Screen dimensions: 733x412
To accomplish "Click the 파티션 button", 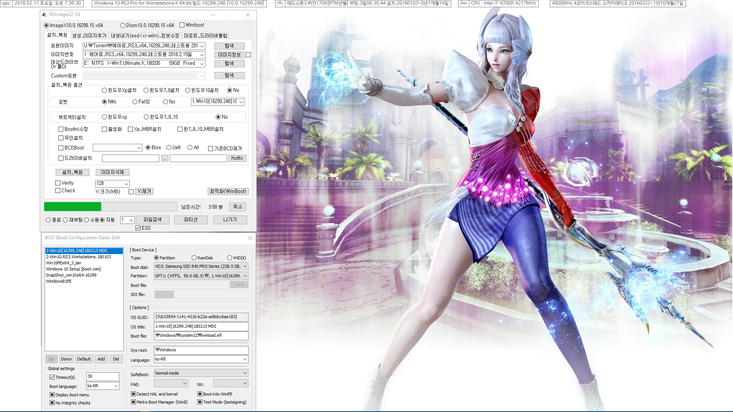I will click(x=191, y=220).
